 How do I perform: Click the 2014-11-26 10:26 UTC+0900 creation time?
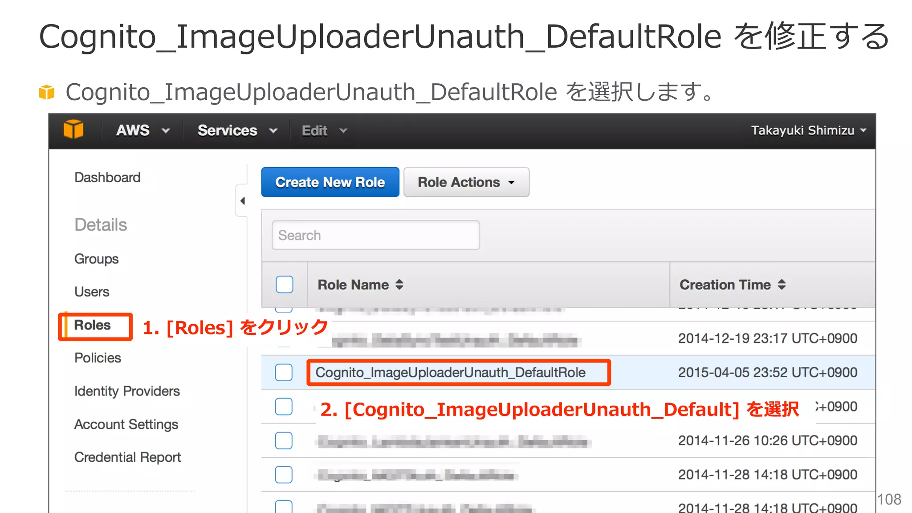point(767,440)
